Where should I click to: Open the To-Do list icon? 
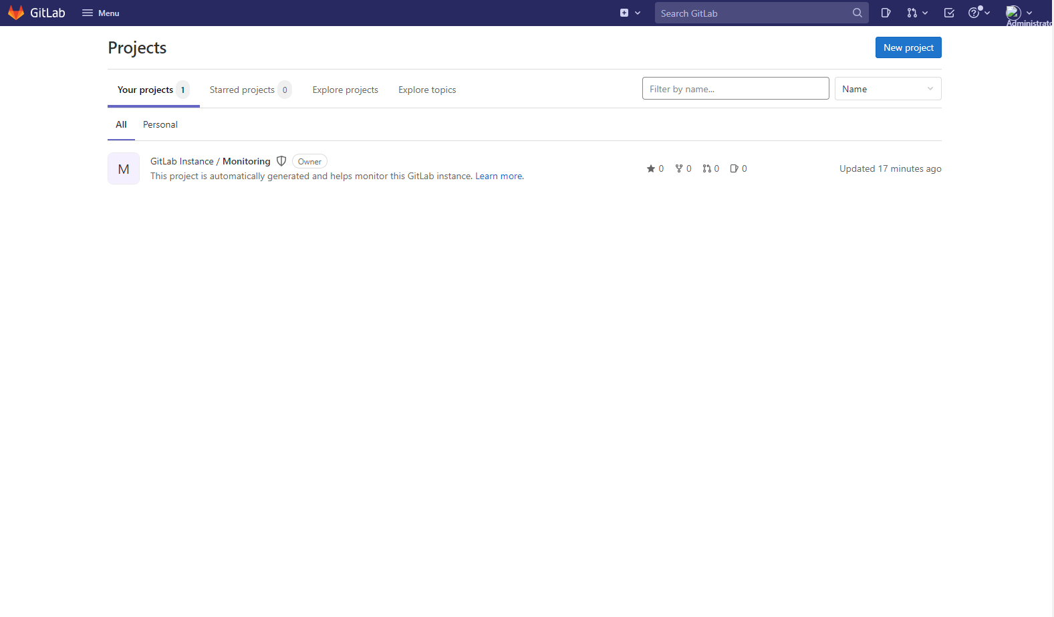pos(949,13)
